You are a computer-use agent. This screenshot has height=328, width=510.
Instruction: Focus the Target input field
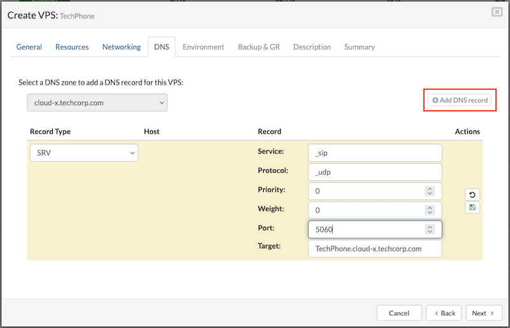pyautogui.click(x=374, y=248)
